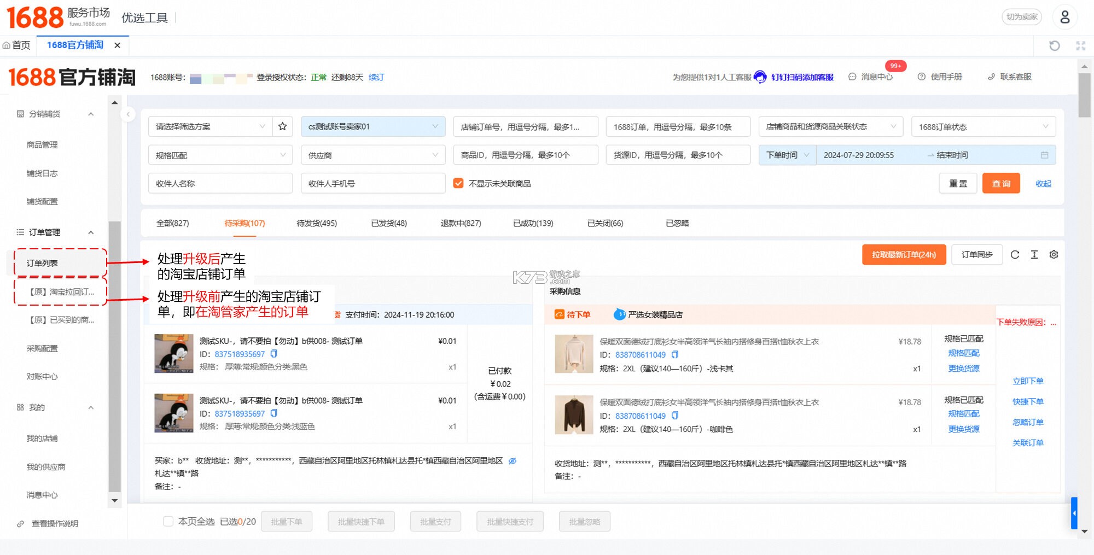Click the user profile avatar icon

(1064, 17)
